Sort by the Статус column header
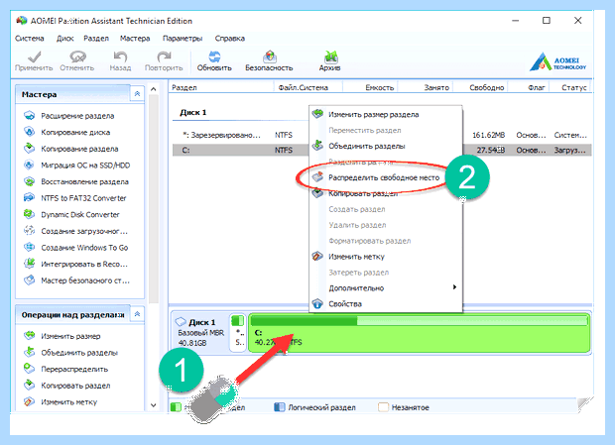This screenshot has width=615, height=445. pos(571,87)
